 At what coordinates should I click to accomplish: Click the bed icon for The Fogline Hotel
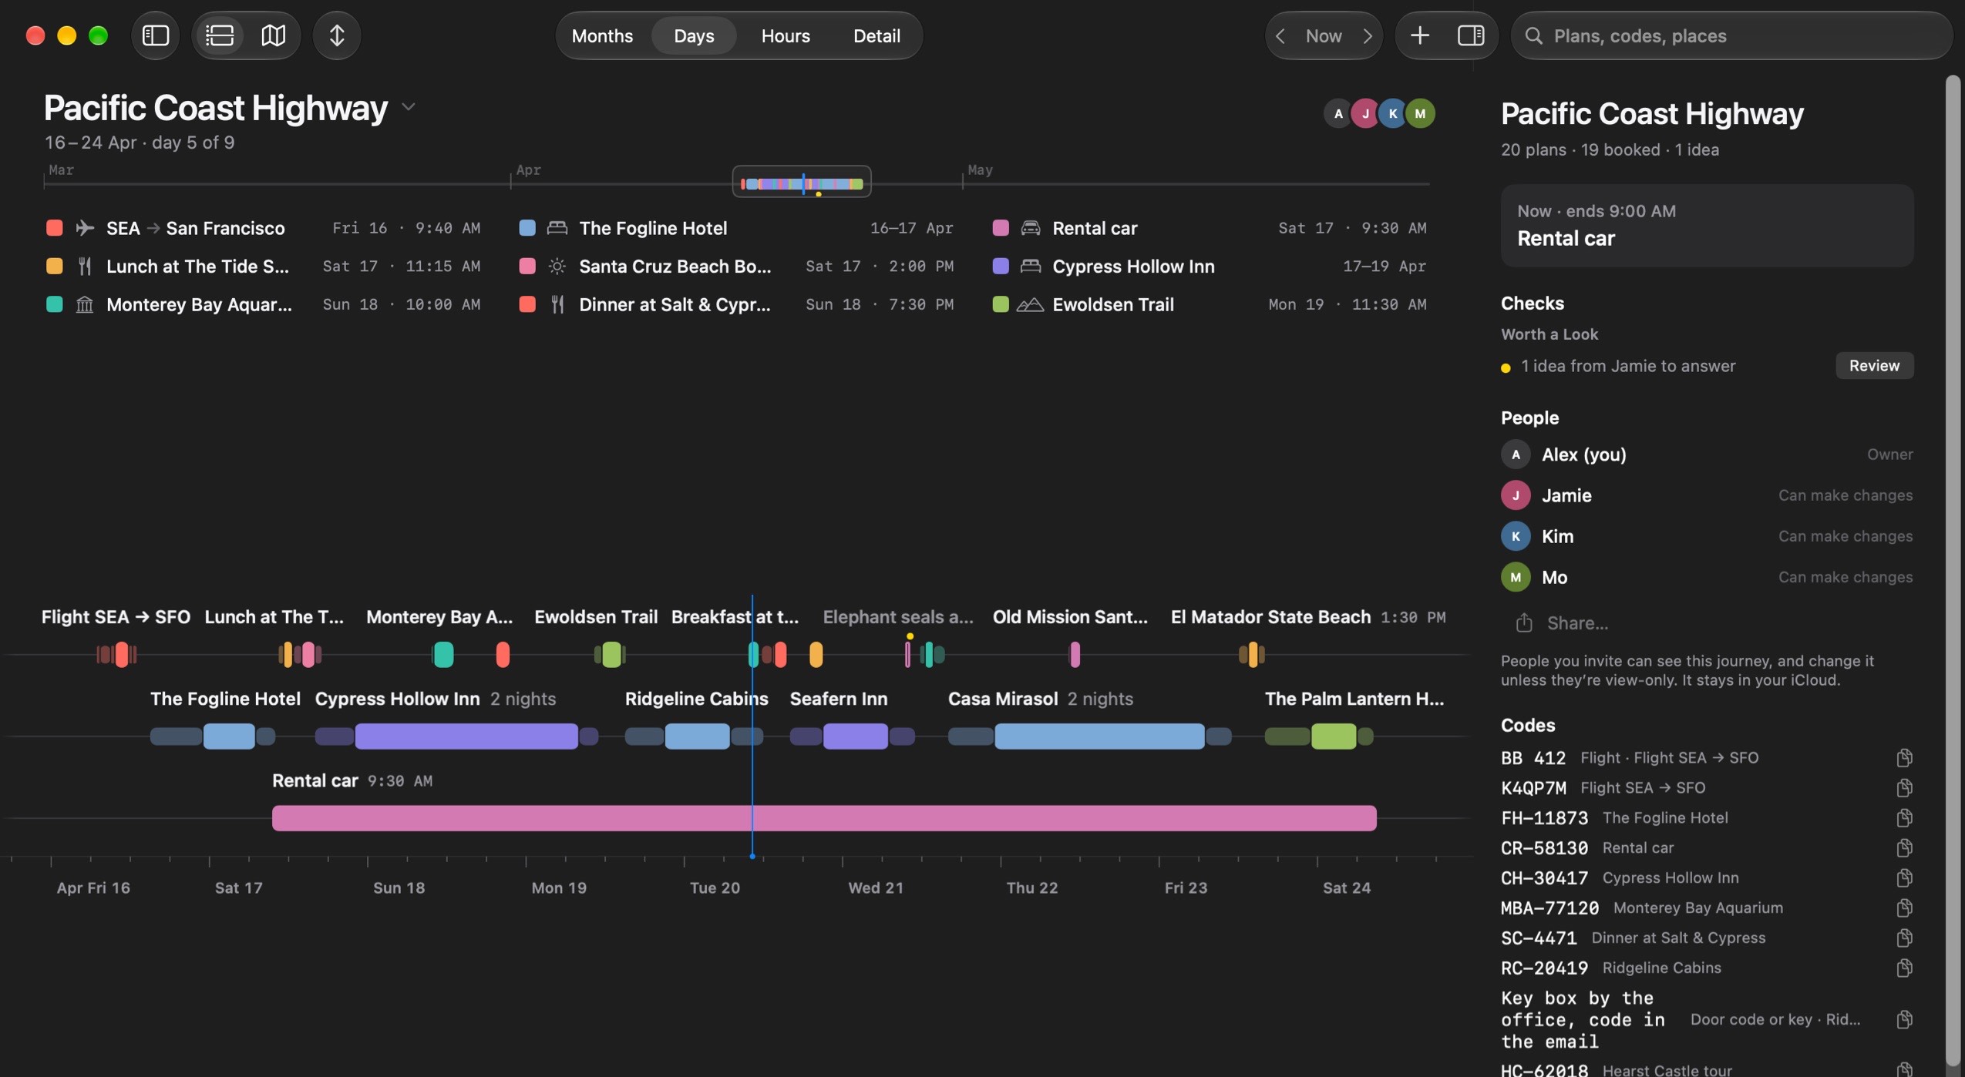[557, 228]
